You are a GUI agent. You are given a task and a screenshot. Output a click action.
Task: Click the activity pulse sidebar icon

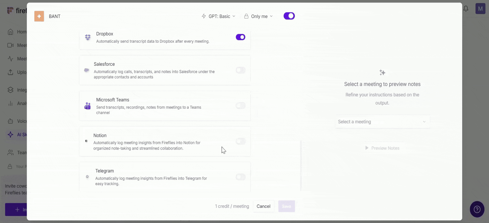pyautogui.click(x=10, y=59)
